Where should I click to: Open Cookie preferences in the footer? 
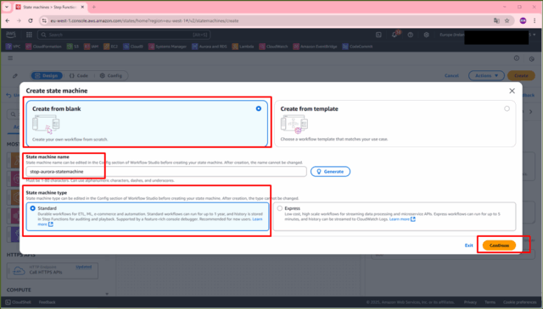point(519,302)
